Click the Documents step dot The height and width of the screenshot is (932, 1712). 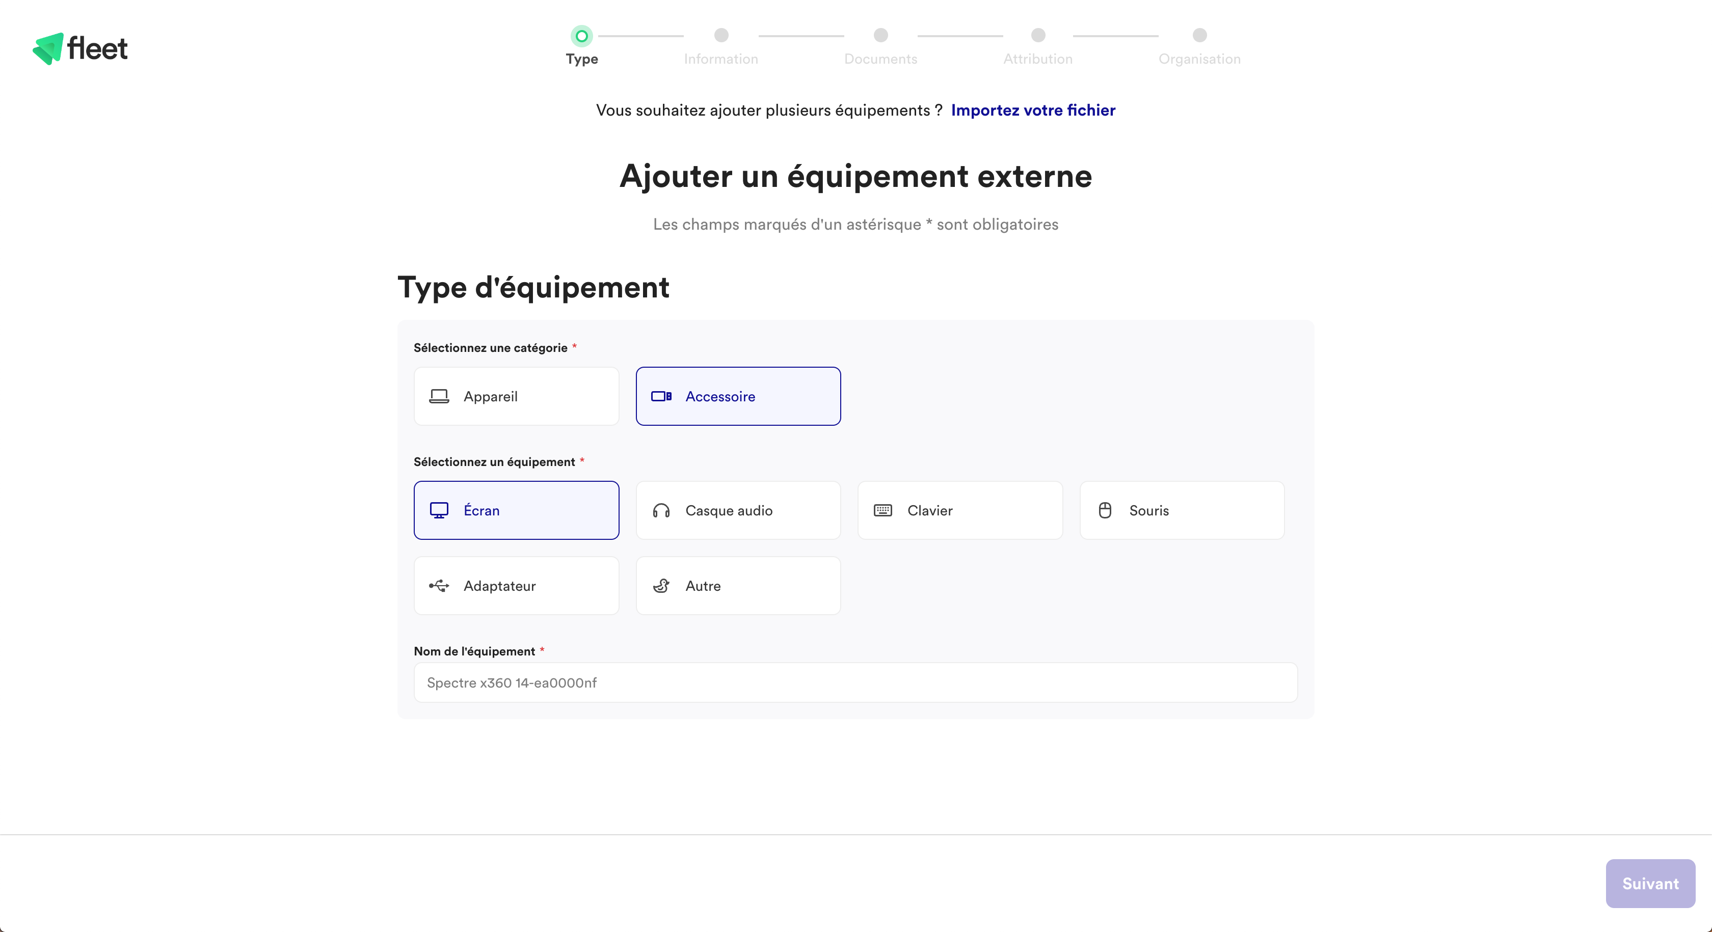[880, 35]
